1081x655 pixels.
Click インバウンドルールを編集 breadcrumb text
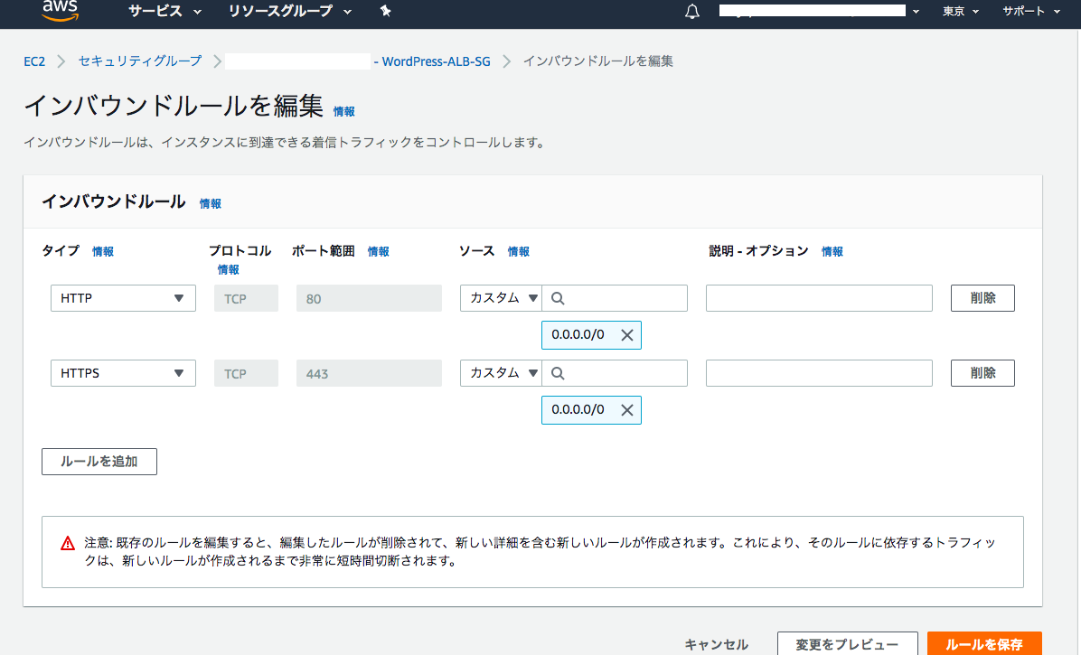(597, 61)
